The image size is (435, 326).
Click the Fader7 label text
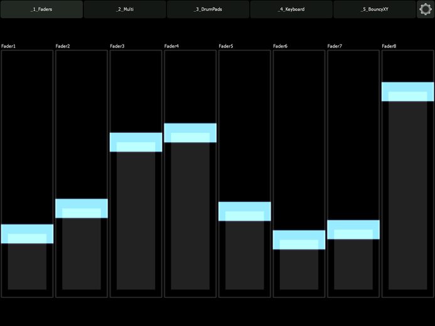tap(335, 46)
